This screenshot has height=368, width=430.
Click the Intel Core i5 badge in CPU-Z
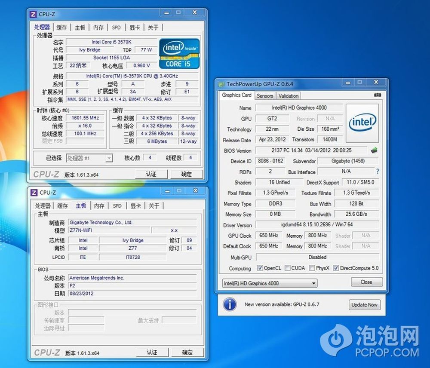point(179,54)
